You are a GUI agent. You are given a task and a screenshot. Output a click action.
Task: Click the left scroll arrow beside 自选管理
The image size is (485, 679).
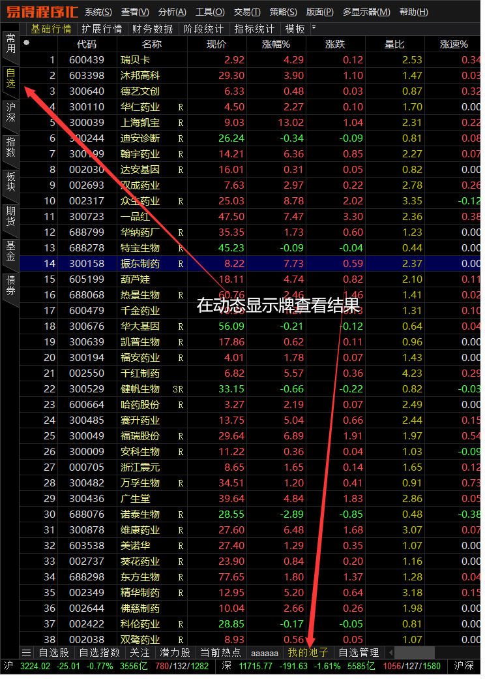pyautogui.click(x=390, y=652)
